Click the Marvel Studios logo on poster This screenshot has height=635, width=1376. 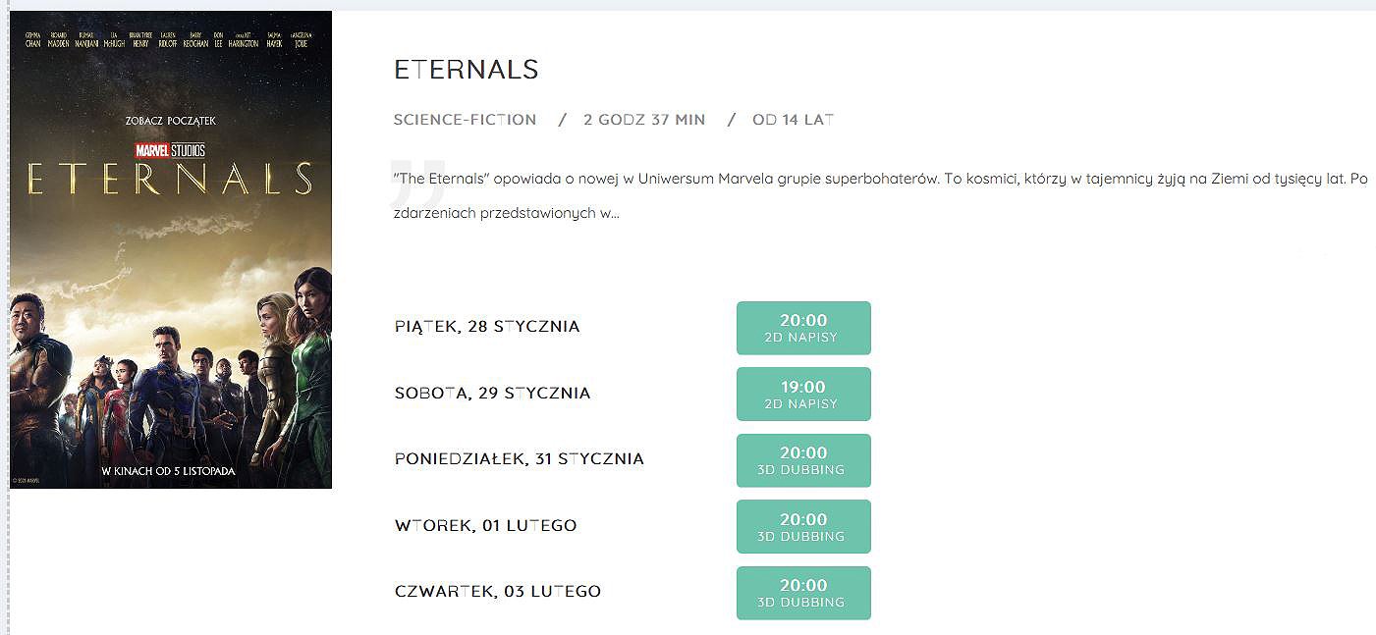[x=170, y=150]
